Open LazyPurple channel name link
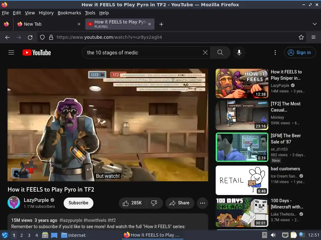This screenshot has width=321, height=240. pyautogui.click(x=36, y=200)
